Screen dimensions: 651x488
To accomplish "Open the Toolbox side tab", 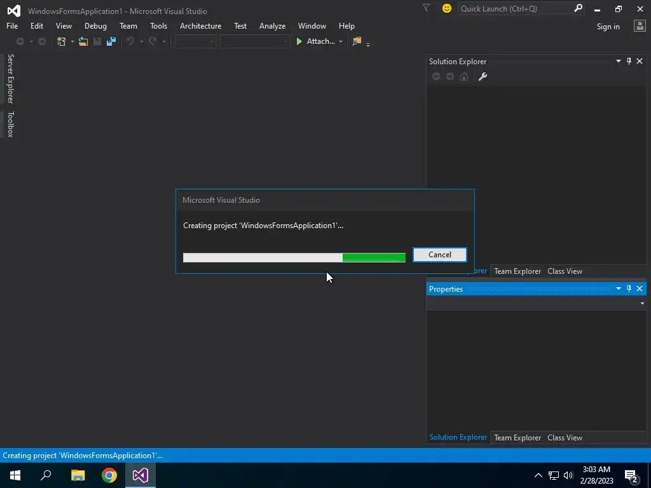I will click(10, 124).
